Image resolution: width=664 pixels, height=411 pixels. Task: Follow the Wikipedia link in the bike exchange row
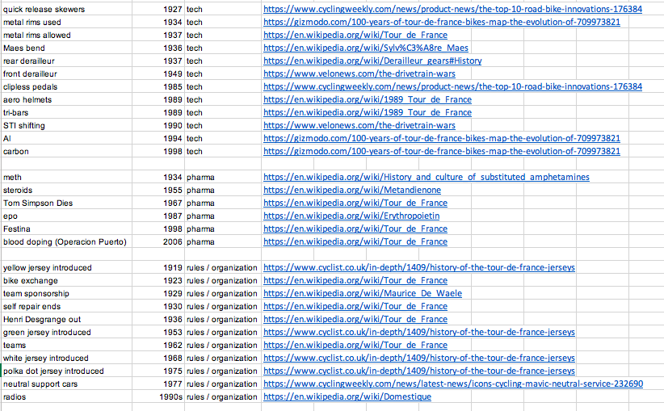pyautogui.click(x=355, y=280)
